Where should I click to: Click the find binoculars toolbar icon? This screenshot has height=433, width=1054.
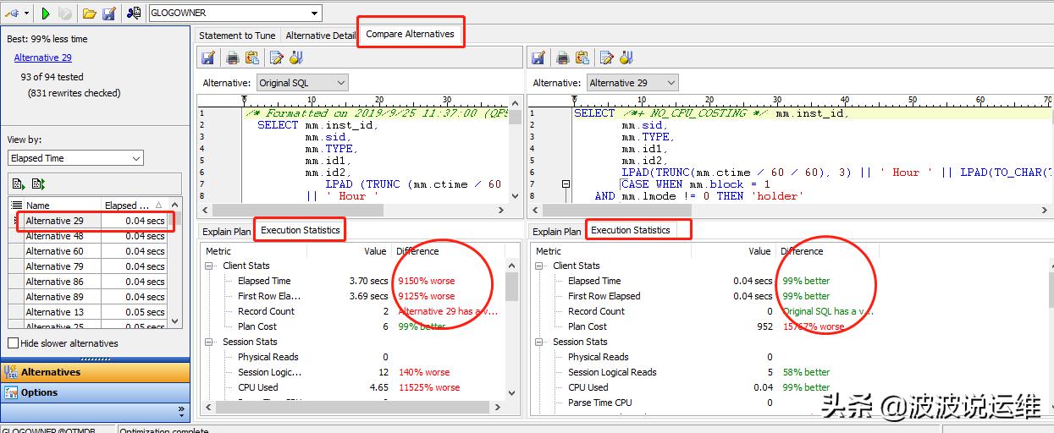click(134, 14)
